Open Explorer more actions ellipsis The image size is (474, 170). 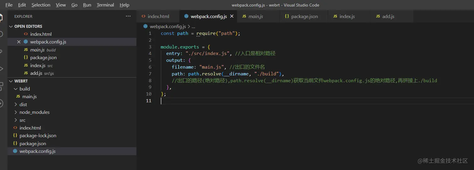128,16
